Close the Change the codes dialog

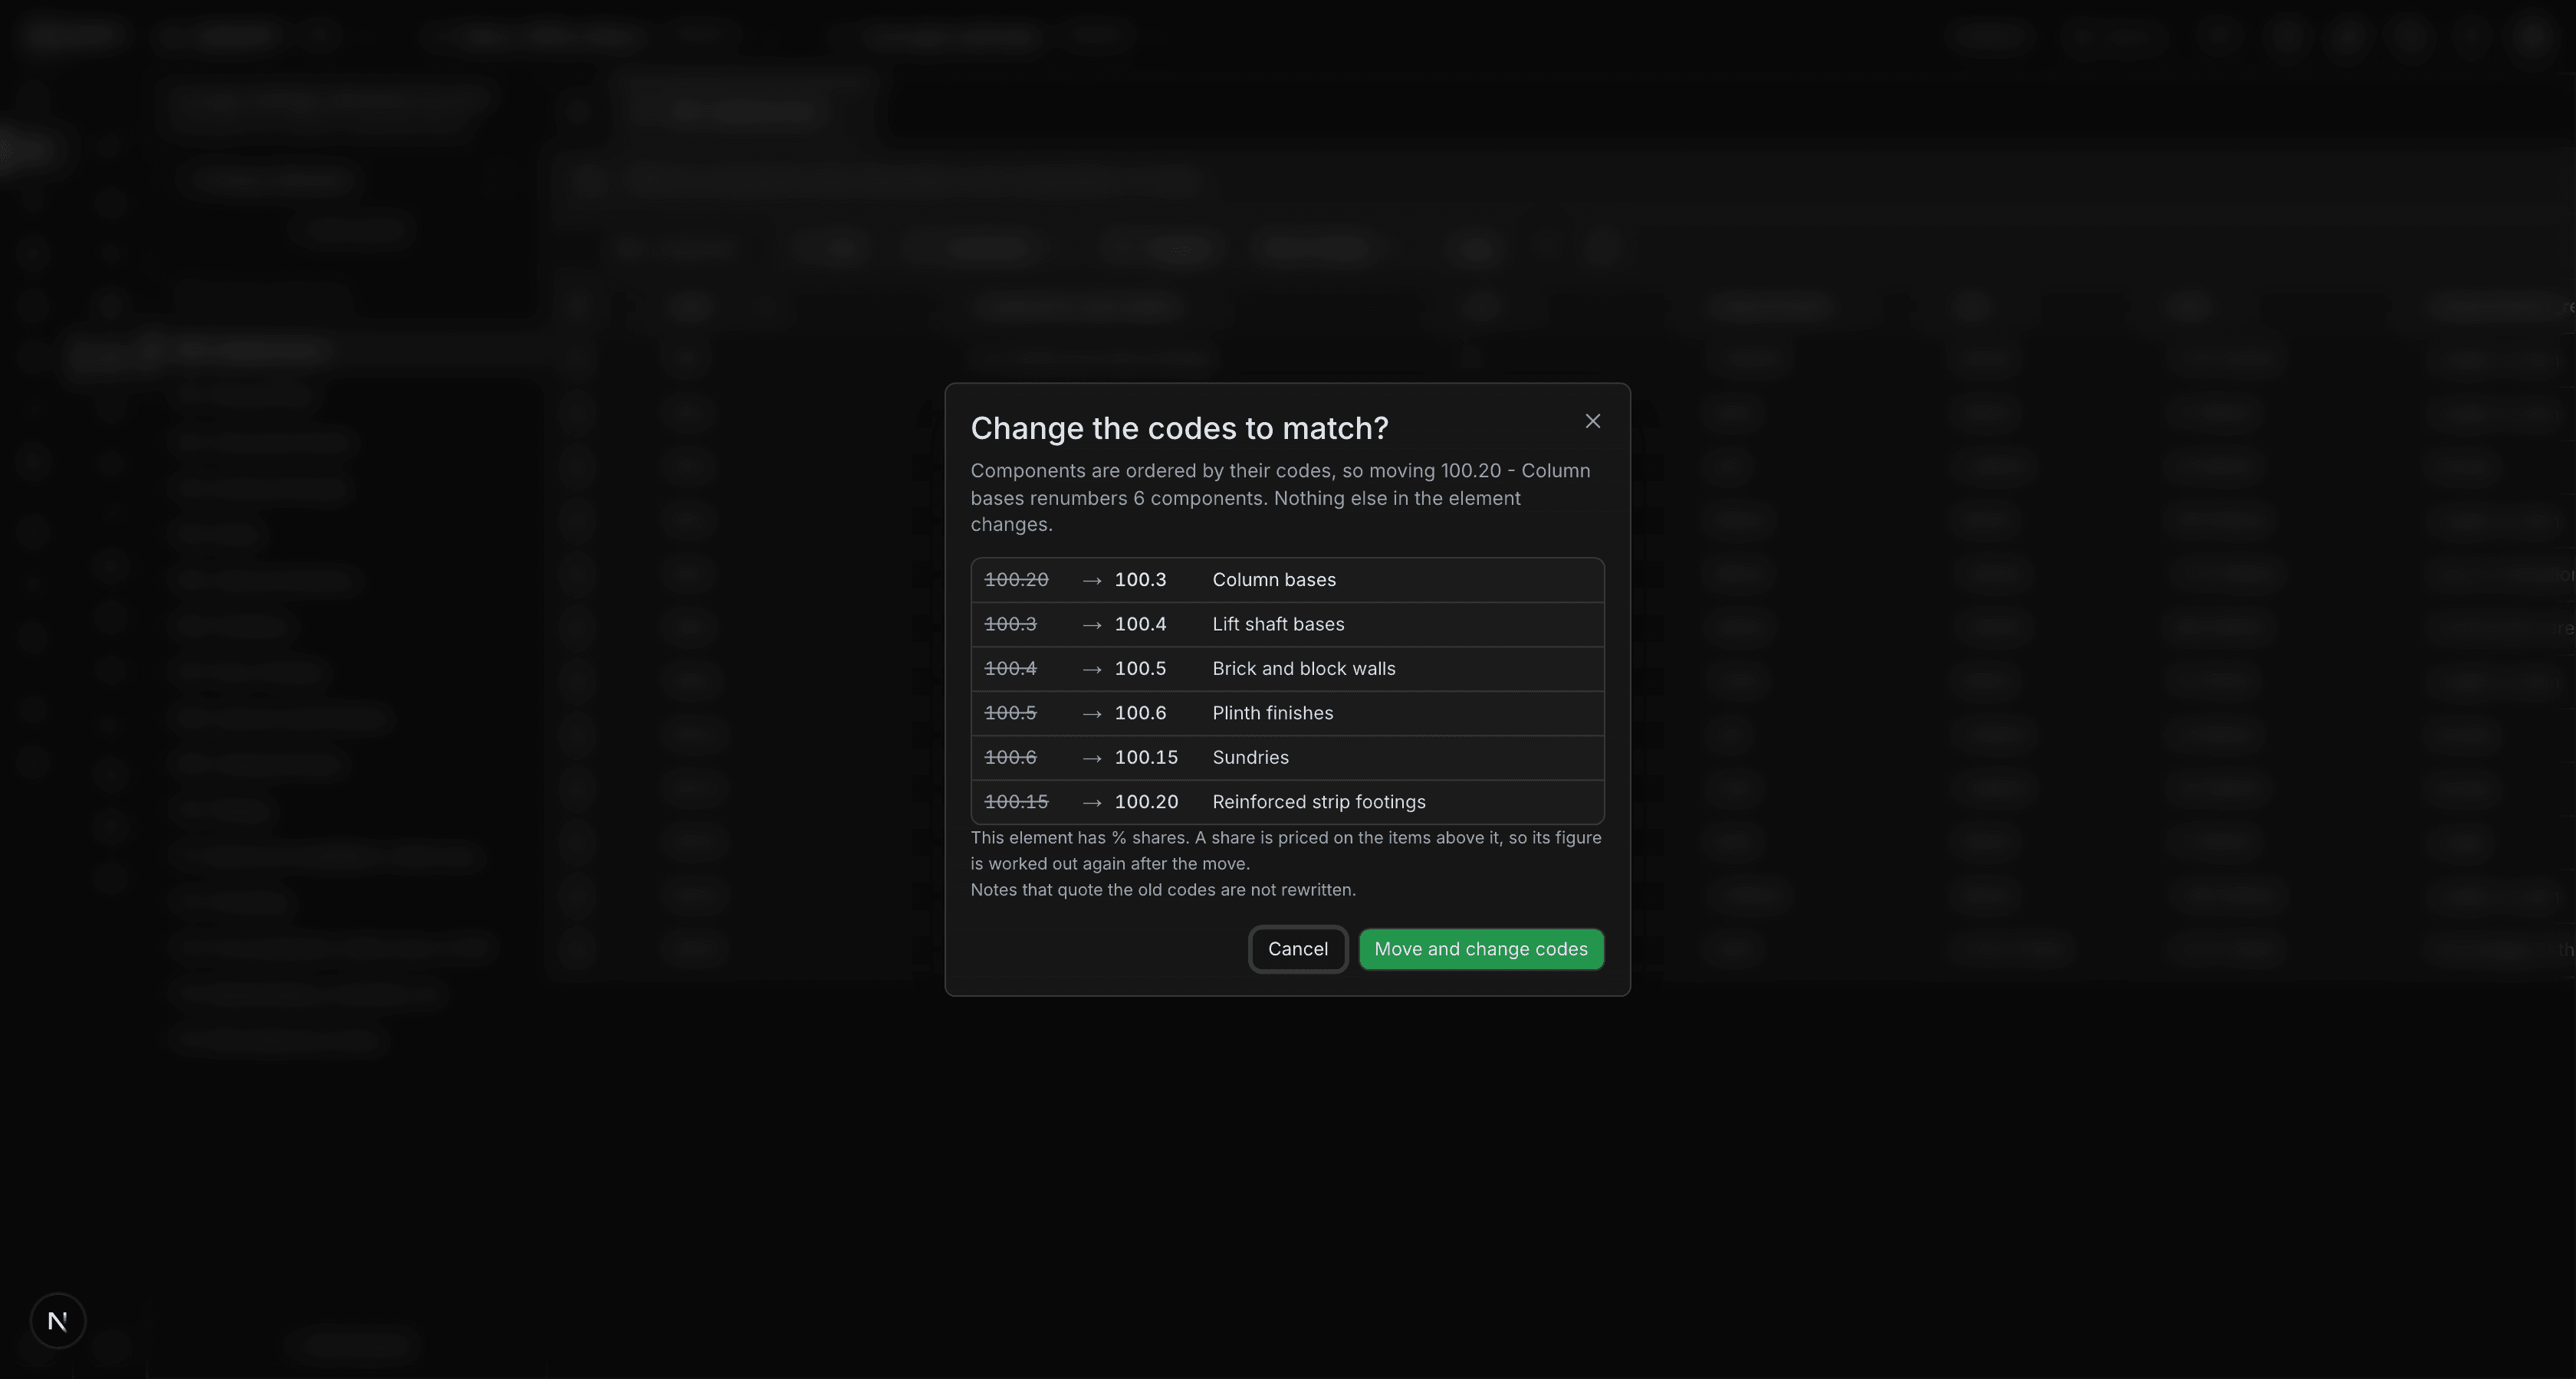(x=1592, y=421)
